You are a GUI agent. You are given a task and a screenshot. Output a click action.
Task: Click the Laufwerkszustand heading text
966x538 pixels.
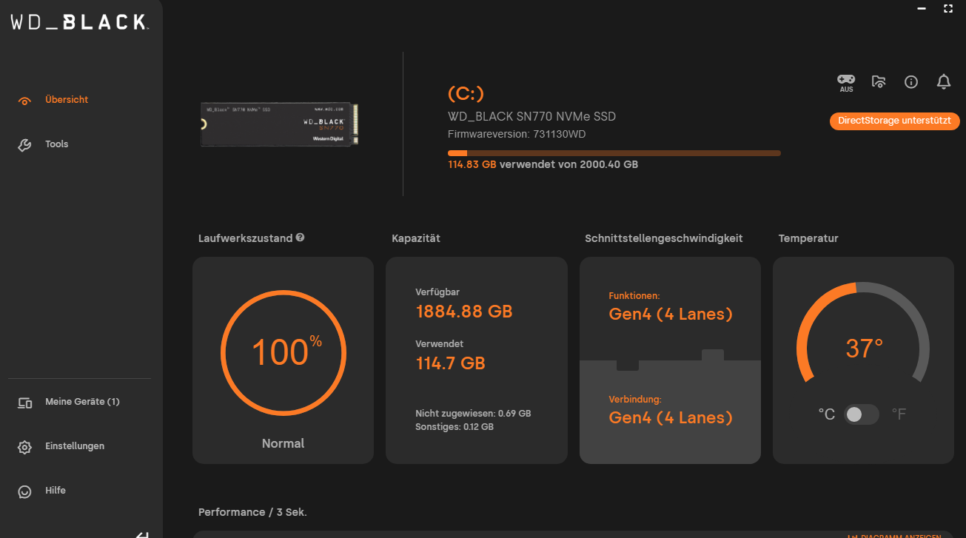[245, 238]
